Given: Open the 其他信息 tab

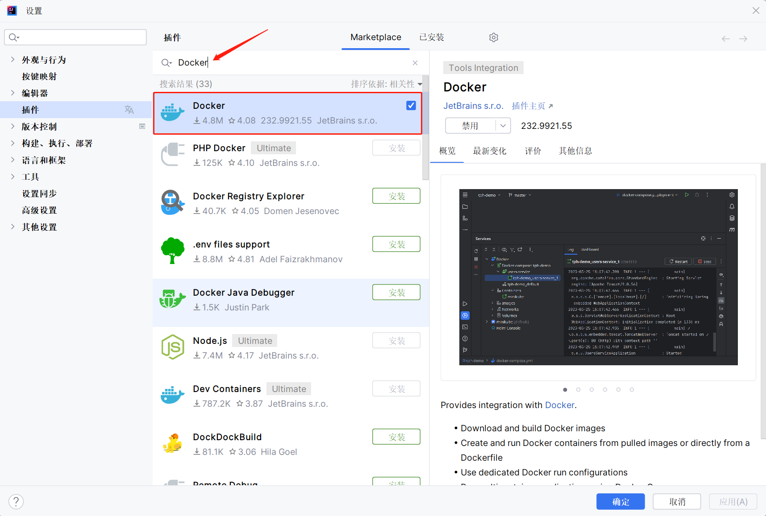Looking at the screenshot, I should [x=575, y=151].
